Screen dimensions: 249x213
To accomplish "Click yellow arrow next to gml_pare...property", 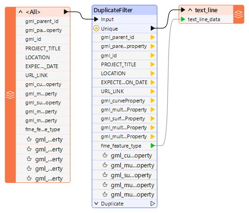I will 153,46.
